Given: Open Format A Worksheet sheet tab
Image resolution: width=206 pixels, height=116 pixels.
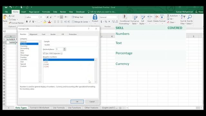Looking at the screenshot, I should (39, 108).
